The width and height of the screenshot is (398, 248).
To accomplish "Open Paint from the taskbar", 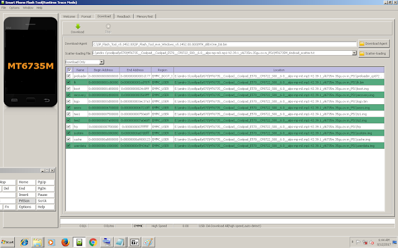I will click(x=148, y=242).
